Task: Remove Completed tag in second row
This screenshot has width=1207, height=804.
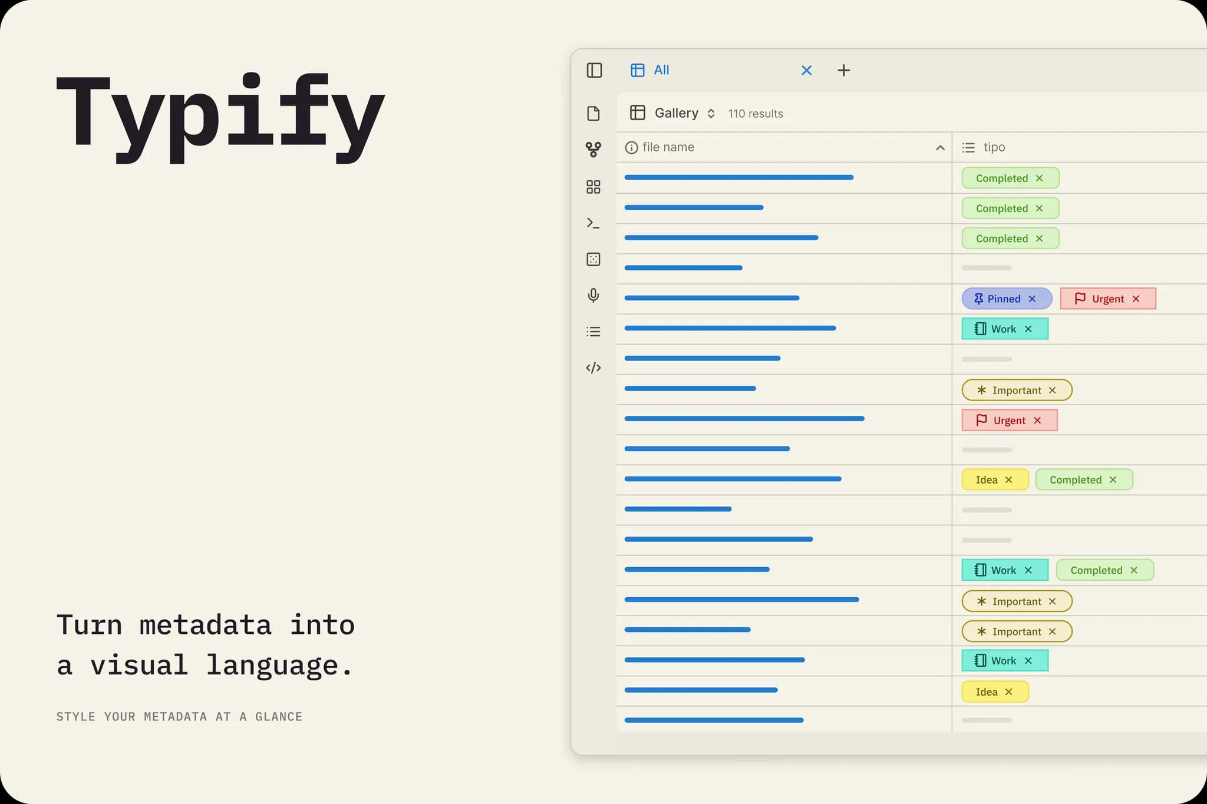Action: coord(1040,208)
